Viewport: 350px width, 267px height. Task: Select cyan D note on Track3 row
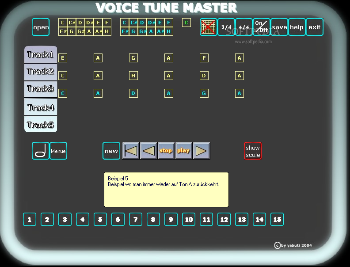[133, 93]
